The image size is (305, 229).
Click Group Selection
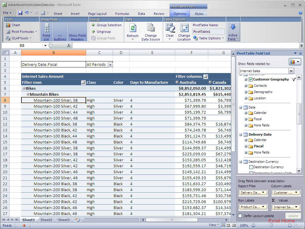106,25
